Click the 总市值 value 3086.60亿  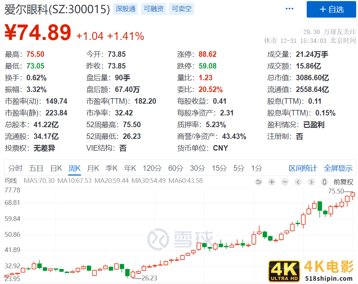tap(312, 78)
